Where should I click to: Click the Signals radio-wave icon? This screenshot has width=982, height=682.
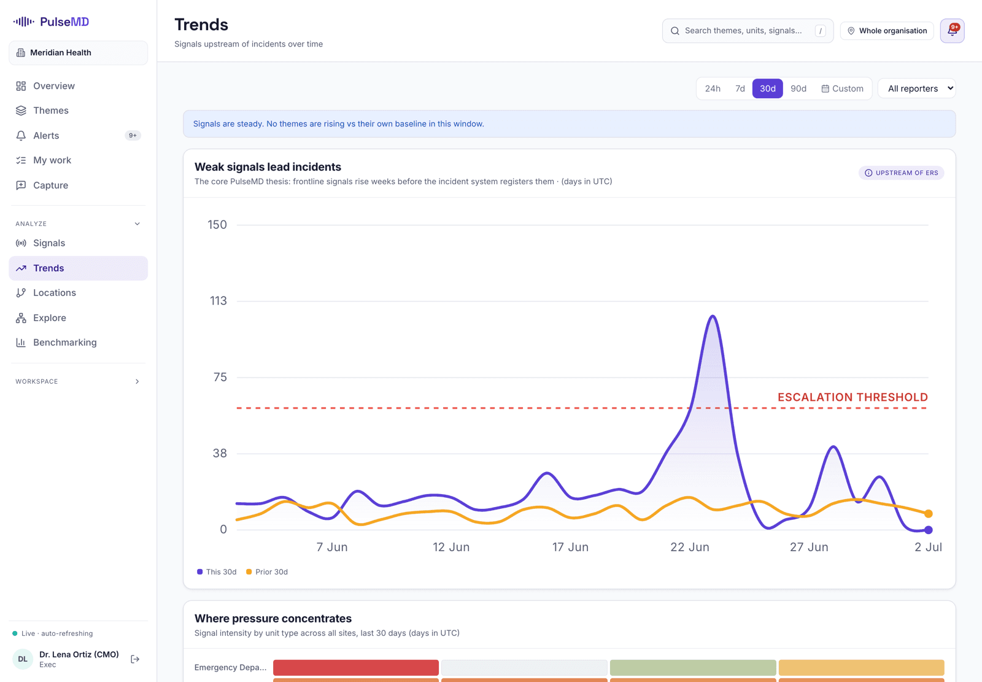(21, 243)
